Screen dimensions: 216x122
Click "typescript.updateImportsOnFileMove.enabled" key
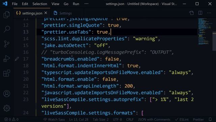102,73
